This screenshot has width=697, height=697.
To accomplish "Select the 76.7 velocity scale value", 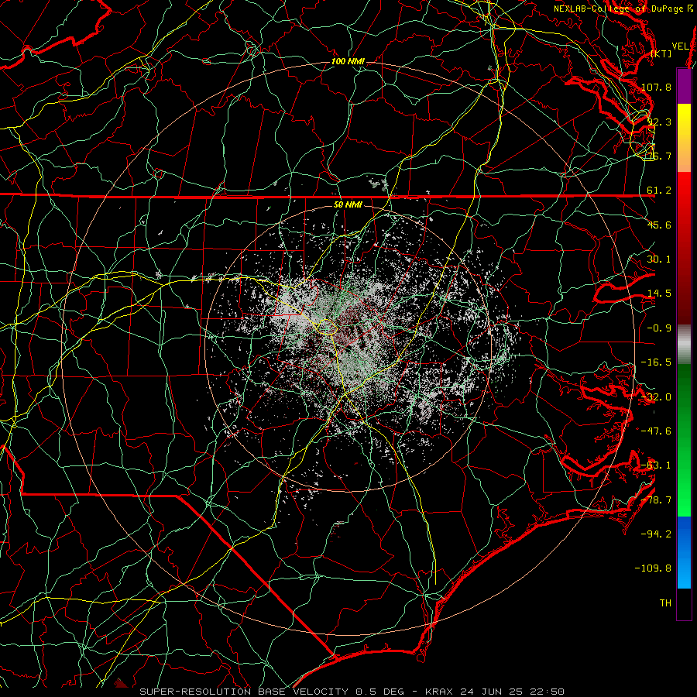I will 659,156.
